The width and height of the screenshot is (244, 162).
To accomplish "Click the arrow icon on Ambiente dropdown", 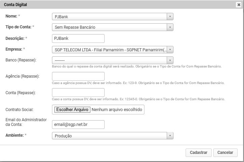I will [170, 136].
